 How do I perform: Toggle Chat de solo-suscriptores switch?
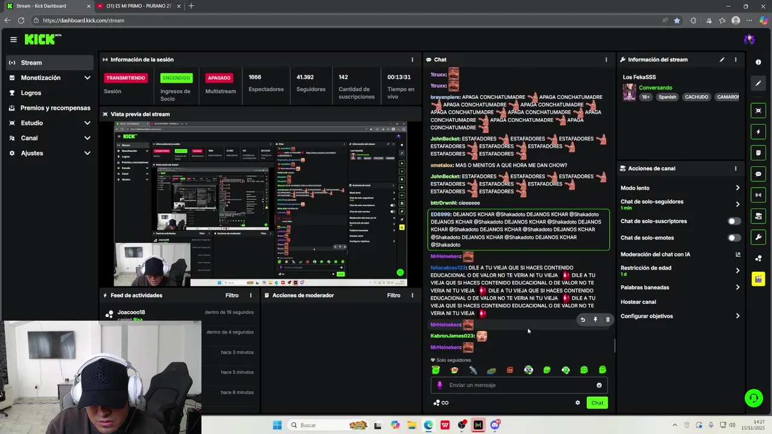[x=734, y=221]
